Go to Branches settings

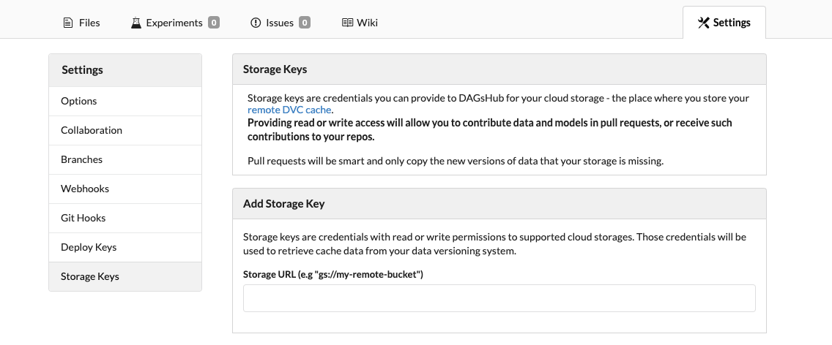[x=82, y=159]
